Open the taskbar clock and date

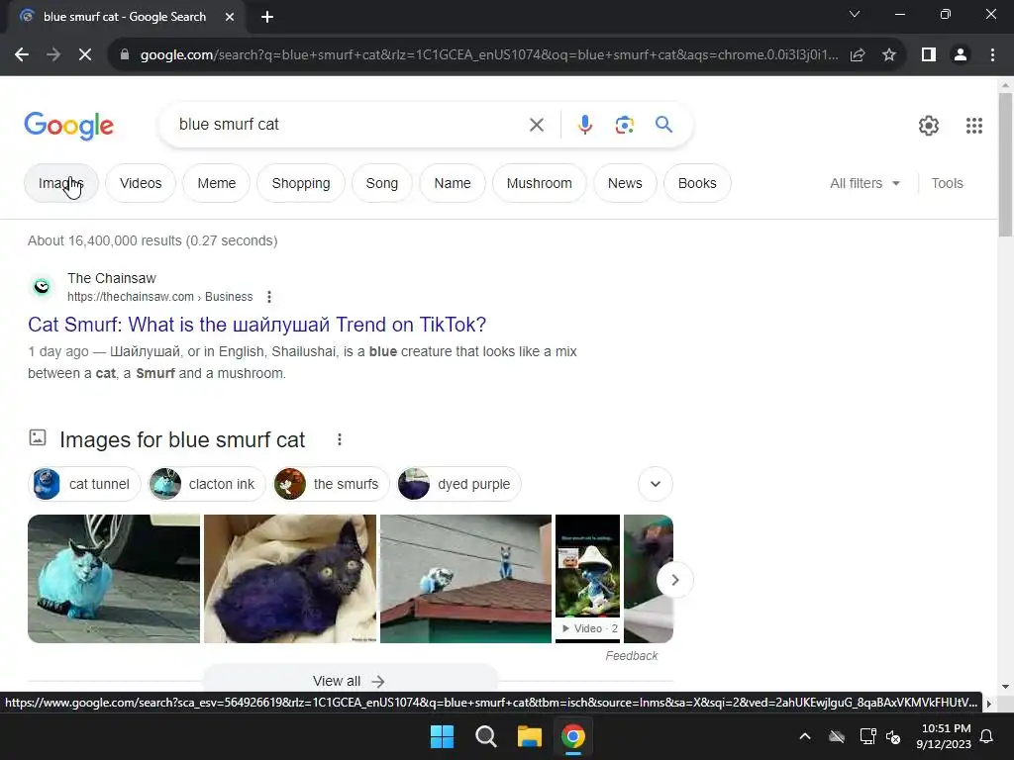(x=944, y=736)
